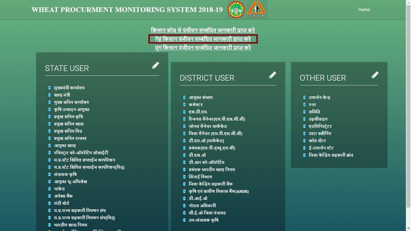
Task: Click the round government emblem logo
Action: [x=236, y=10]
